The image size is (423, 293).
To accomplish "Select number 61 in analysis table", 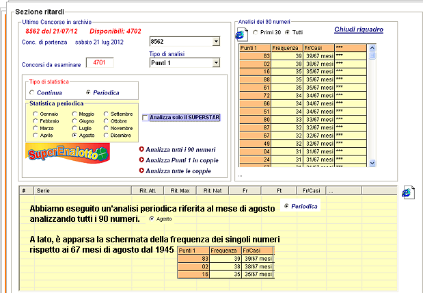I will click(255, 88).
